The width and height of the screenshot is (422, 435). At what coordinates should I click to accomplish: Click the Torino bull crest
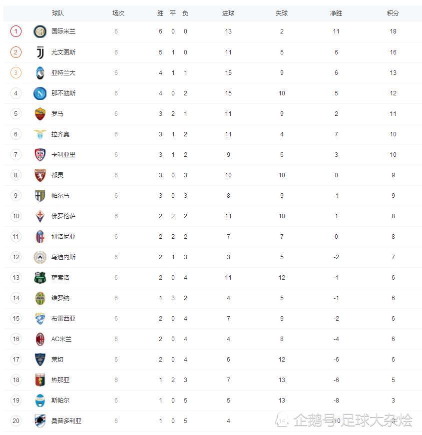tap(39, 175)
